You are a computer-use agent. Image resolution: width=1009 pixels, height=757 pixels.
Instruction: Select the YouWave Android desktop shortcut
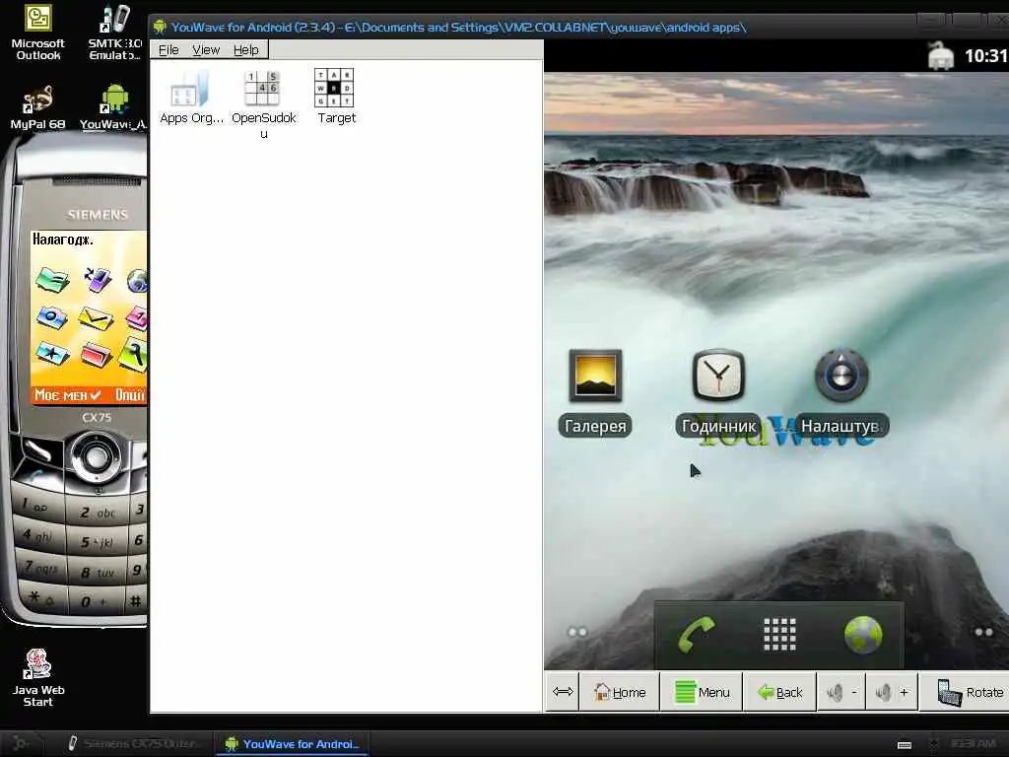[113, 107]
